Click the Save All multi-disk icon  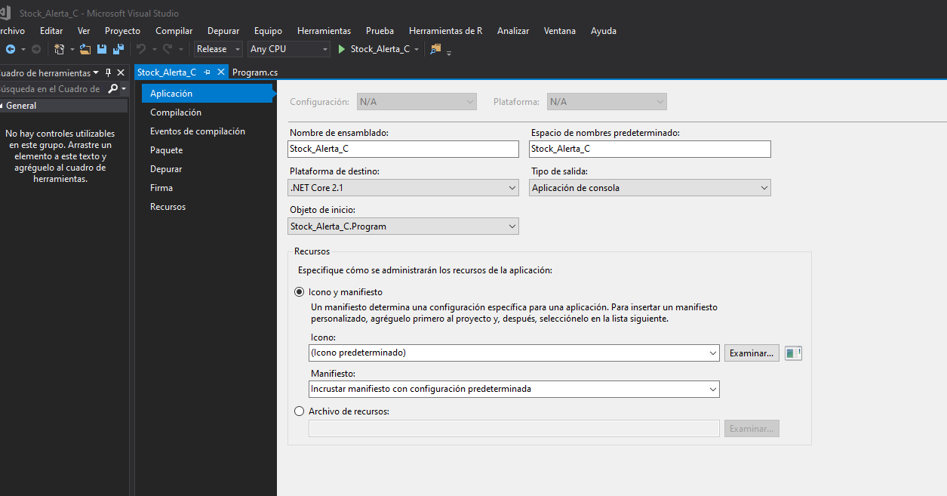[x=118, y=49]
